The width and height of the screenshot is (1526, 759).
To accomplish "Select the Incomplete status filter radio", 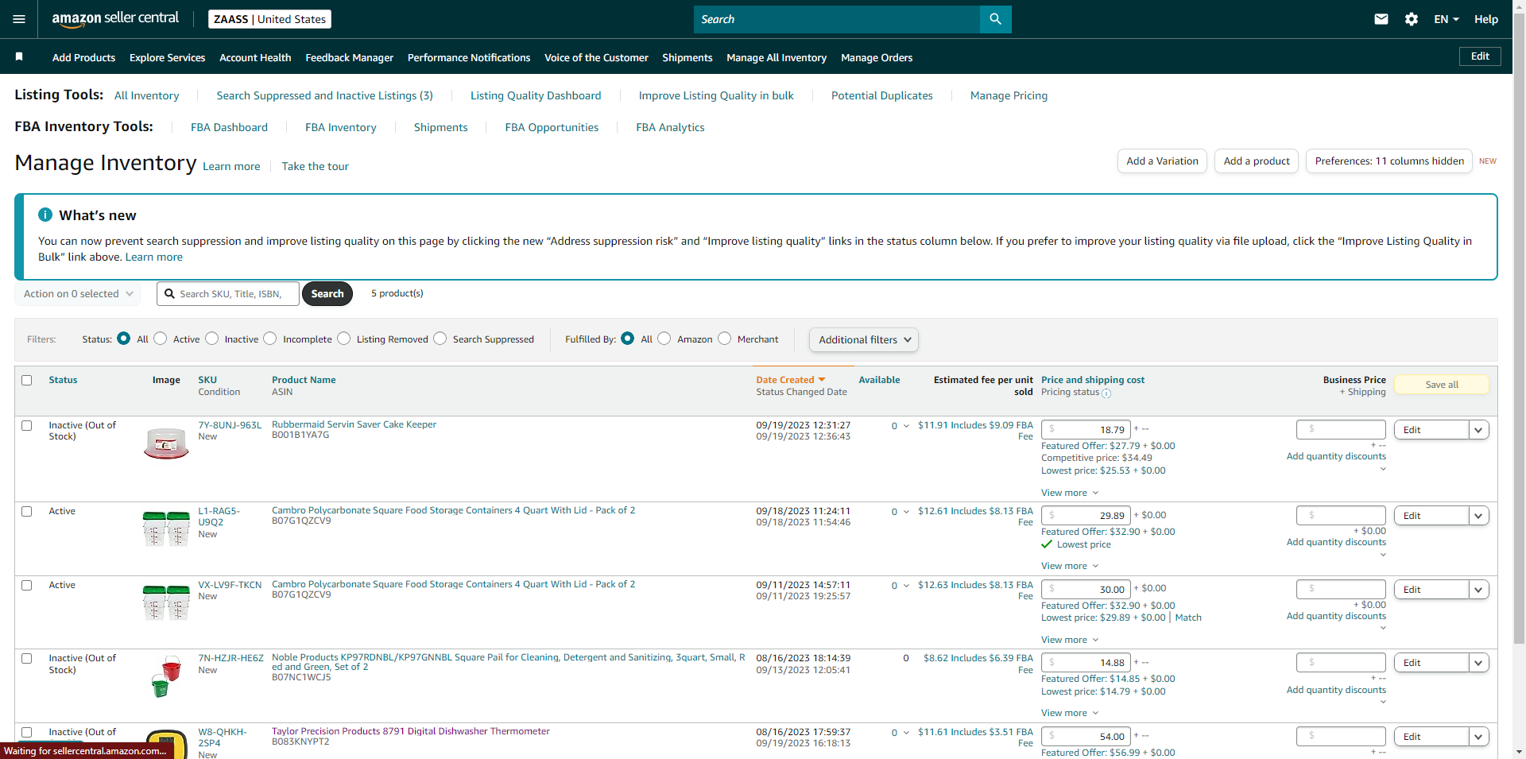I will click(270, 339).
